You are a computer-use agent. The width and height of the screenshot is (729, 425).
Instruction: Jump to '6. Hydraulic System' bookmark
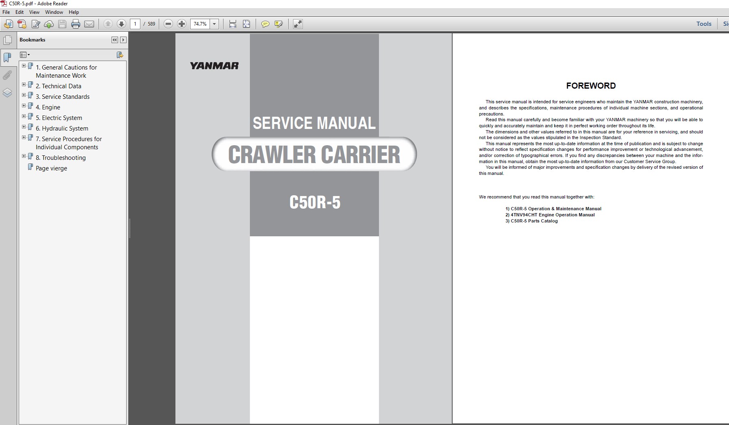point(62,129)
